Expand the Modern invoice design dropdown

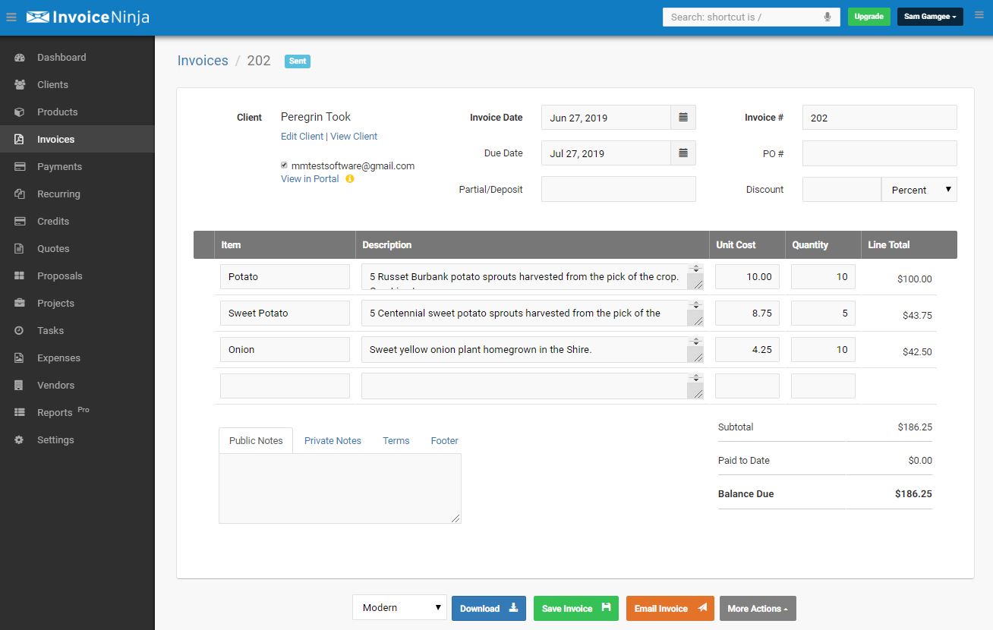(x=399, y=608)
